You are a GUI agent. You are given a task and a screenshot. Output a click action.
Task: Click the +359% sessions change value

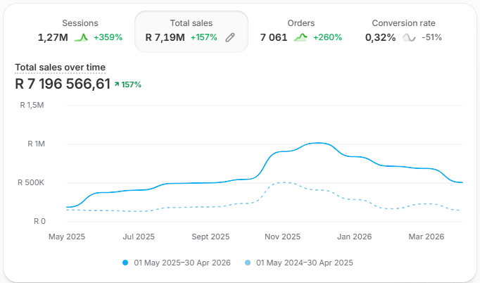[108, 37]
